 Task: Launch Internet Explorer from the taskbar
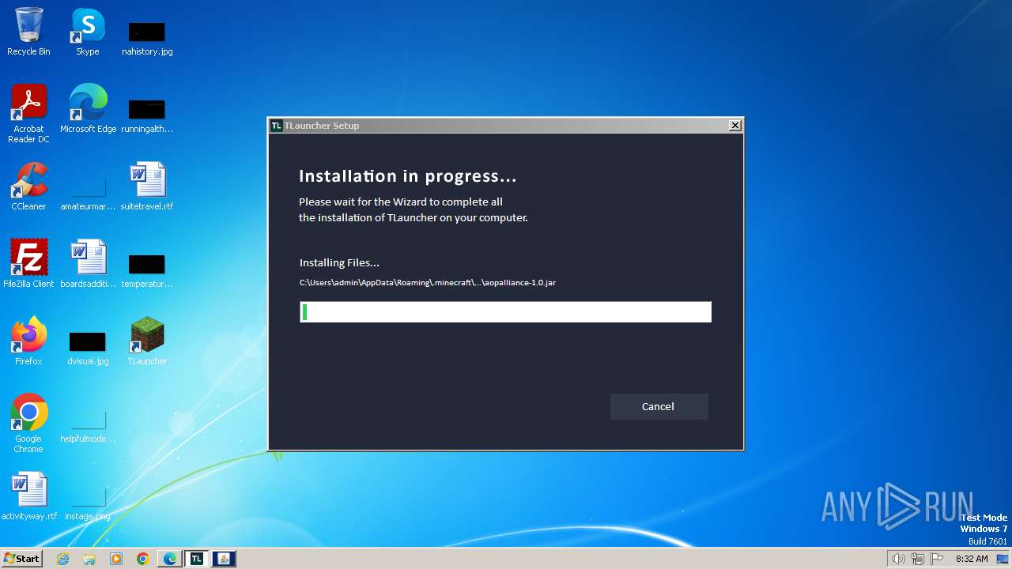click(63, 559)
